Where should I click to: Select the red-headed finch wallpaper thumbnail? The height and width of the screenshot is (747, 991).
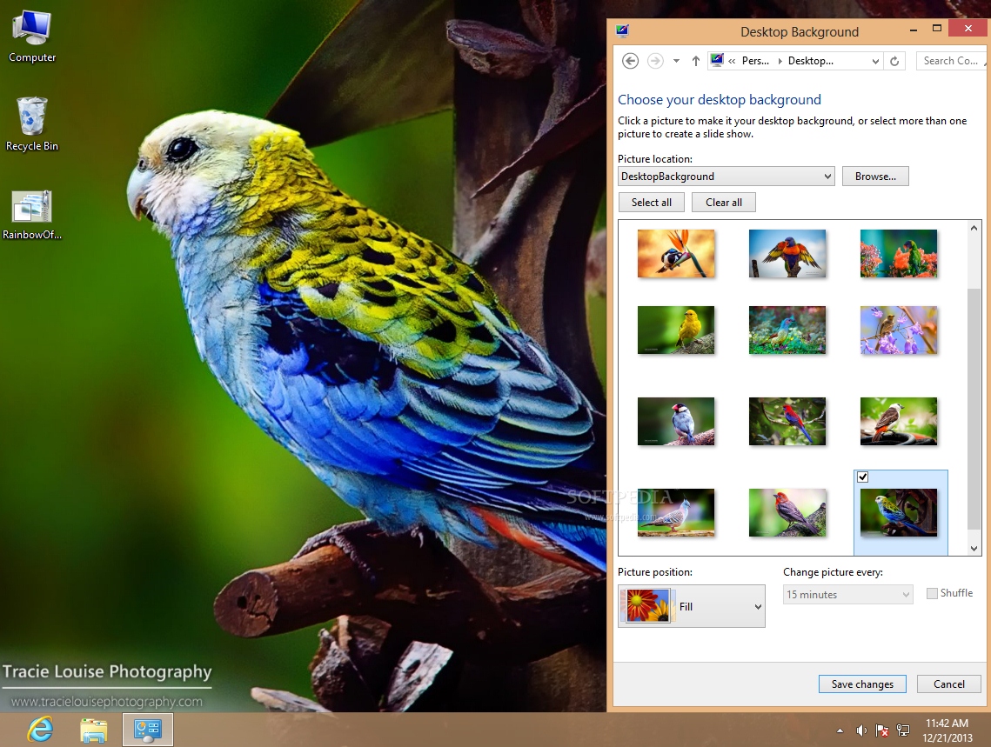[787, 512]
